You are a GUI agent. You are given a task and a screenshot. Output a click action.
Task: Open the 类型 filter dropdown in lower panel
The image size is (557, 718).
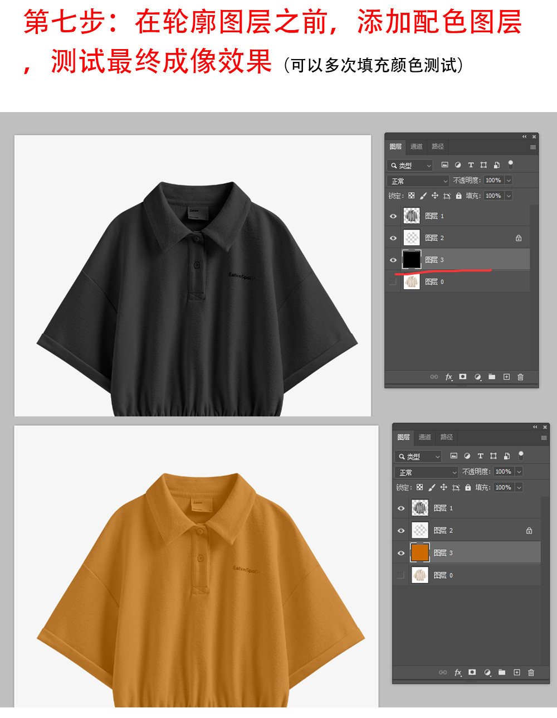pos(418,457)
